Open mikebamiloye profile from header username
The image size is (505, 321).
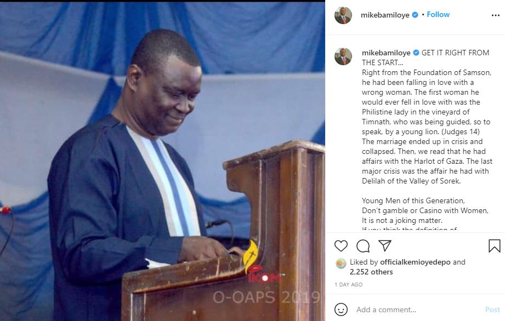(385, 15)
